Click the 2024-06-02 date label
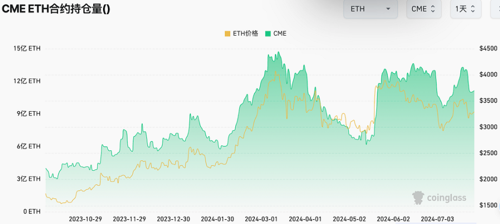The height and width of the screenshot is (224, 500). click(394, 219)
